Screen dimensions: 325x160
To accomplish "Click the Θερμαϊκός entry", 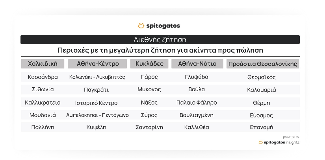I will (x=262, y=77).
